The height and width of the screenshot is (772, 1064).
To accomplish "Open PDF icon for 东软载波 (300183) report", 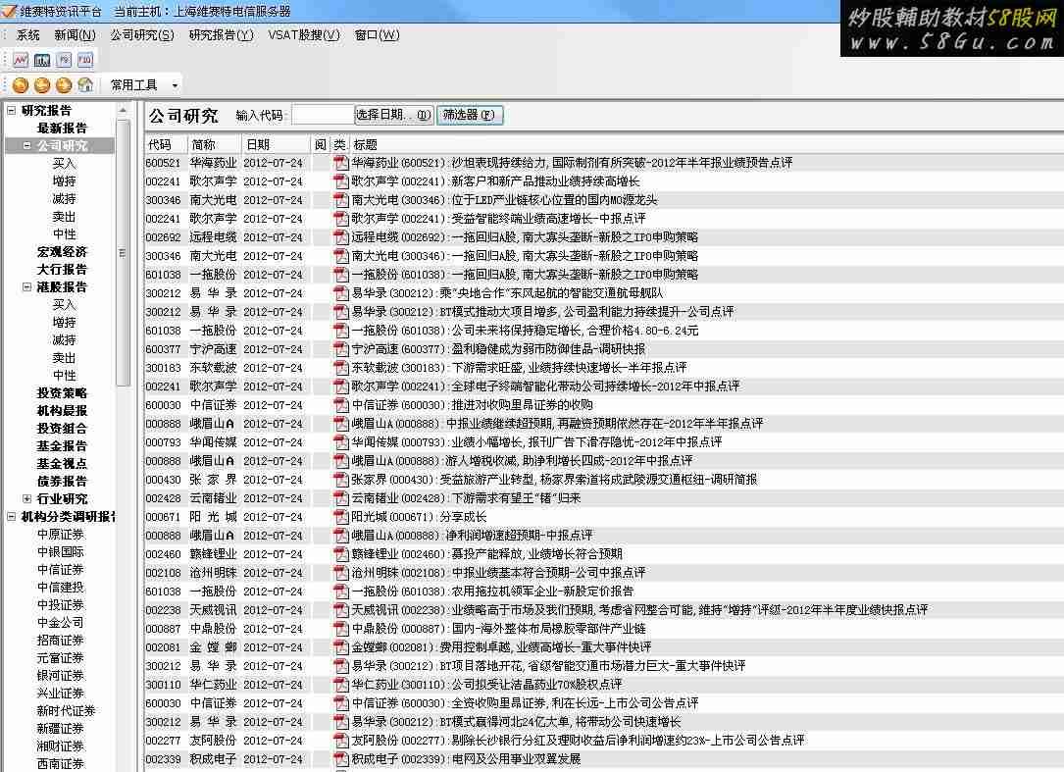I will tap(340, 368).
